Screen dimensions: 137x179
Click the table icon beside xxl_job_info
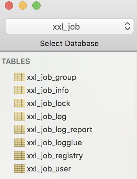click(x=20, y=90)
